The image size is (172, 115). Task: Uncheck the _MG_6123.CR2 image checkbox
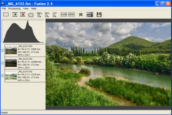pos(3,63)
